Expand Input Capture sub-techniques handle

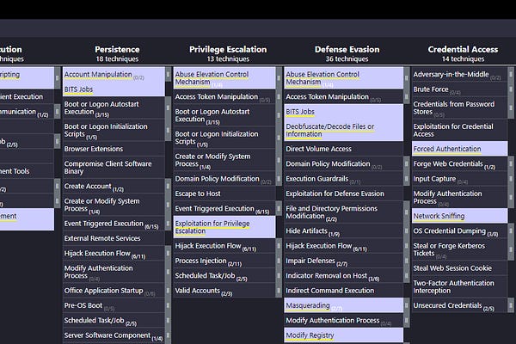[x=511, y=179]
